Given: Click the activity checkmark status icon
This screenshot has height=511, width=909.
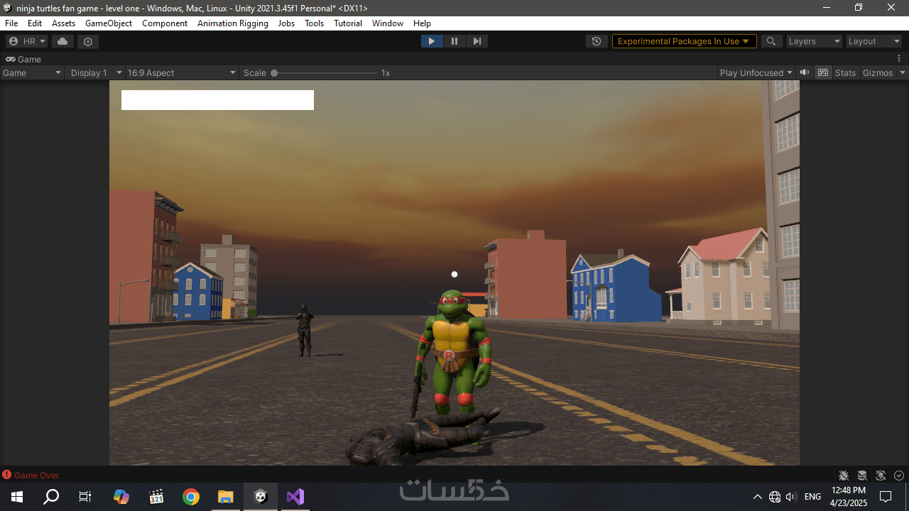Looking at the screenshot, I should pyautogui.click(x=899, y=476).
